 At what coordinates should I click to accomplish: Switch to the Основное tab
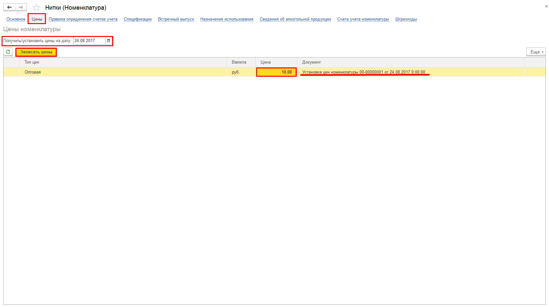16,19
